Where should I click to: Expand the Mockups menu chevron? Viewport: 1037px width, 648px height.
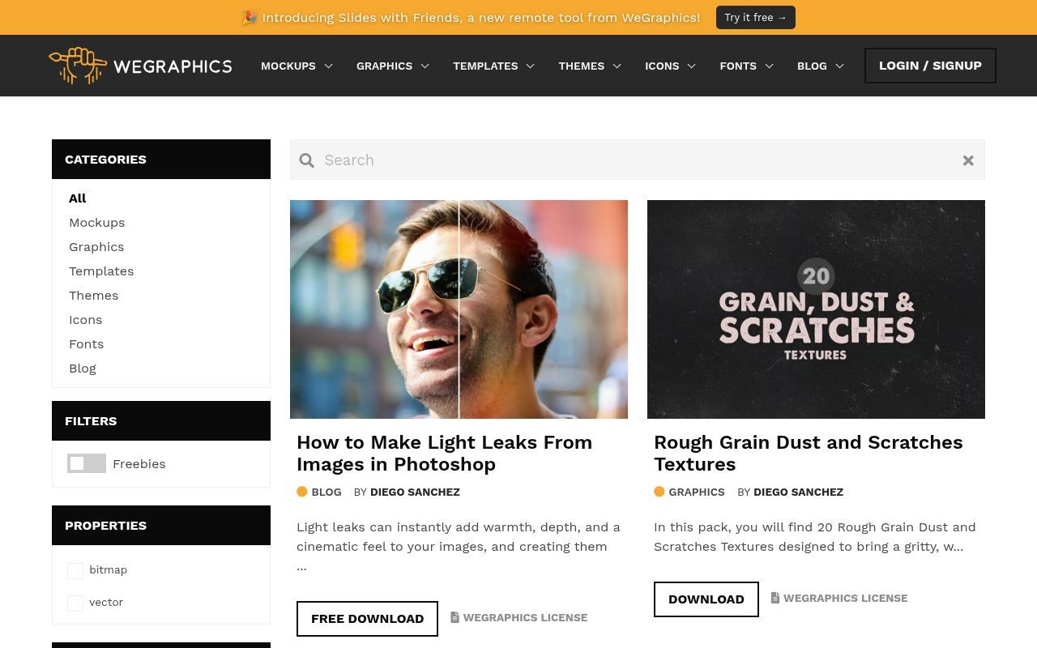point(328,66)
